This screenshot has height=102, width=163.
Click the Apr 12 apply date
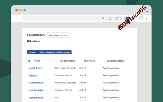(x=83, y=75)
